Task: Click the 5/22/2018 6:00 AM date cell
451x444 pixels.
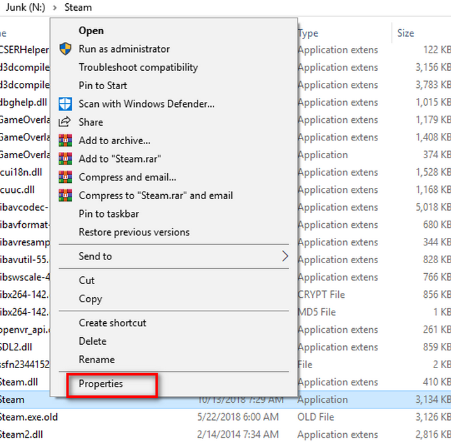Action: point(238,417)
